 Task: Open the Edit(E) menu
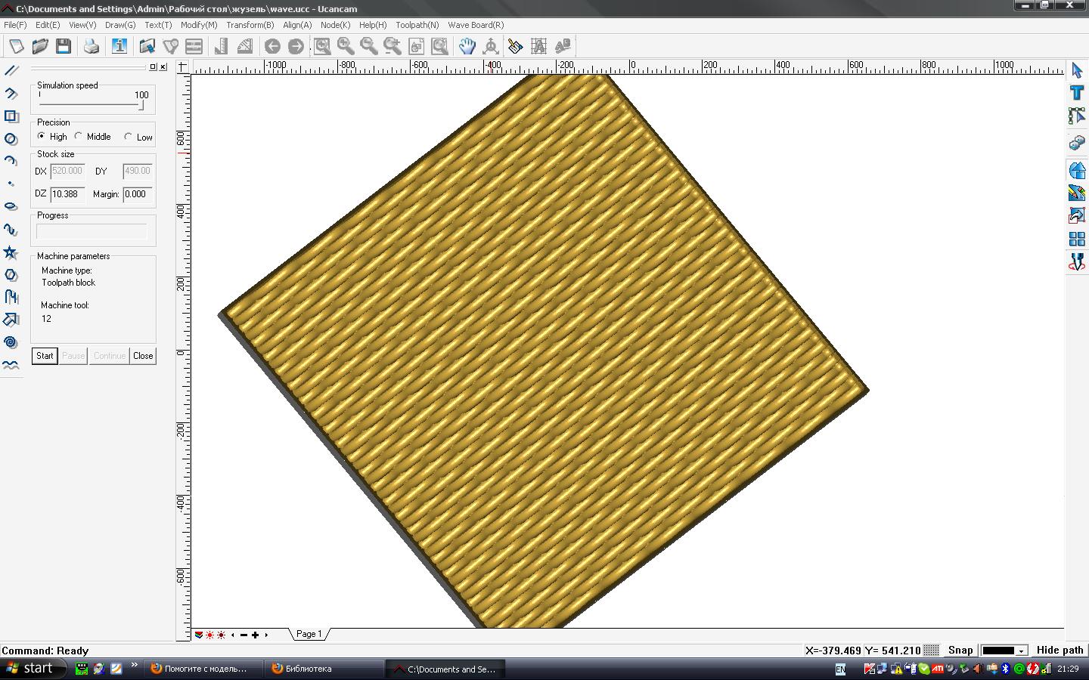(48, 25)
